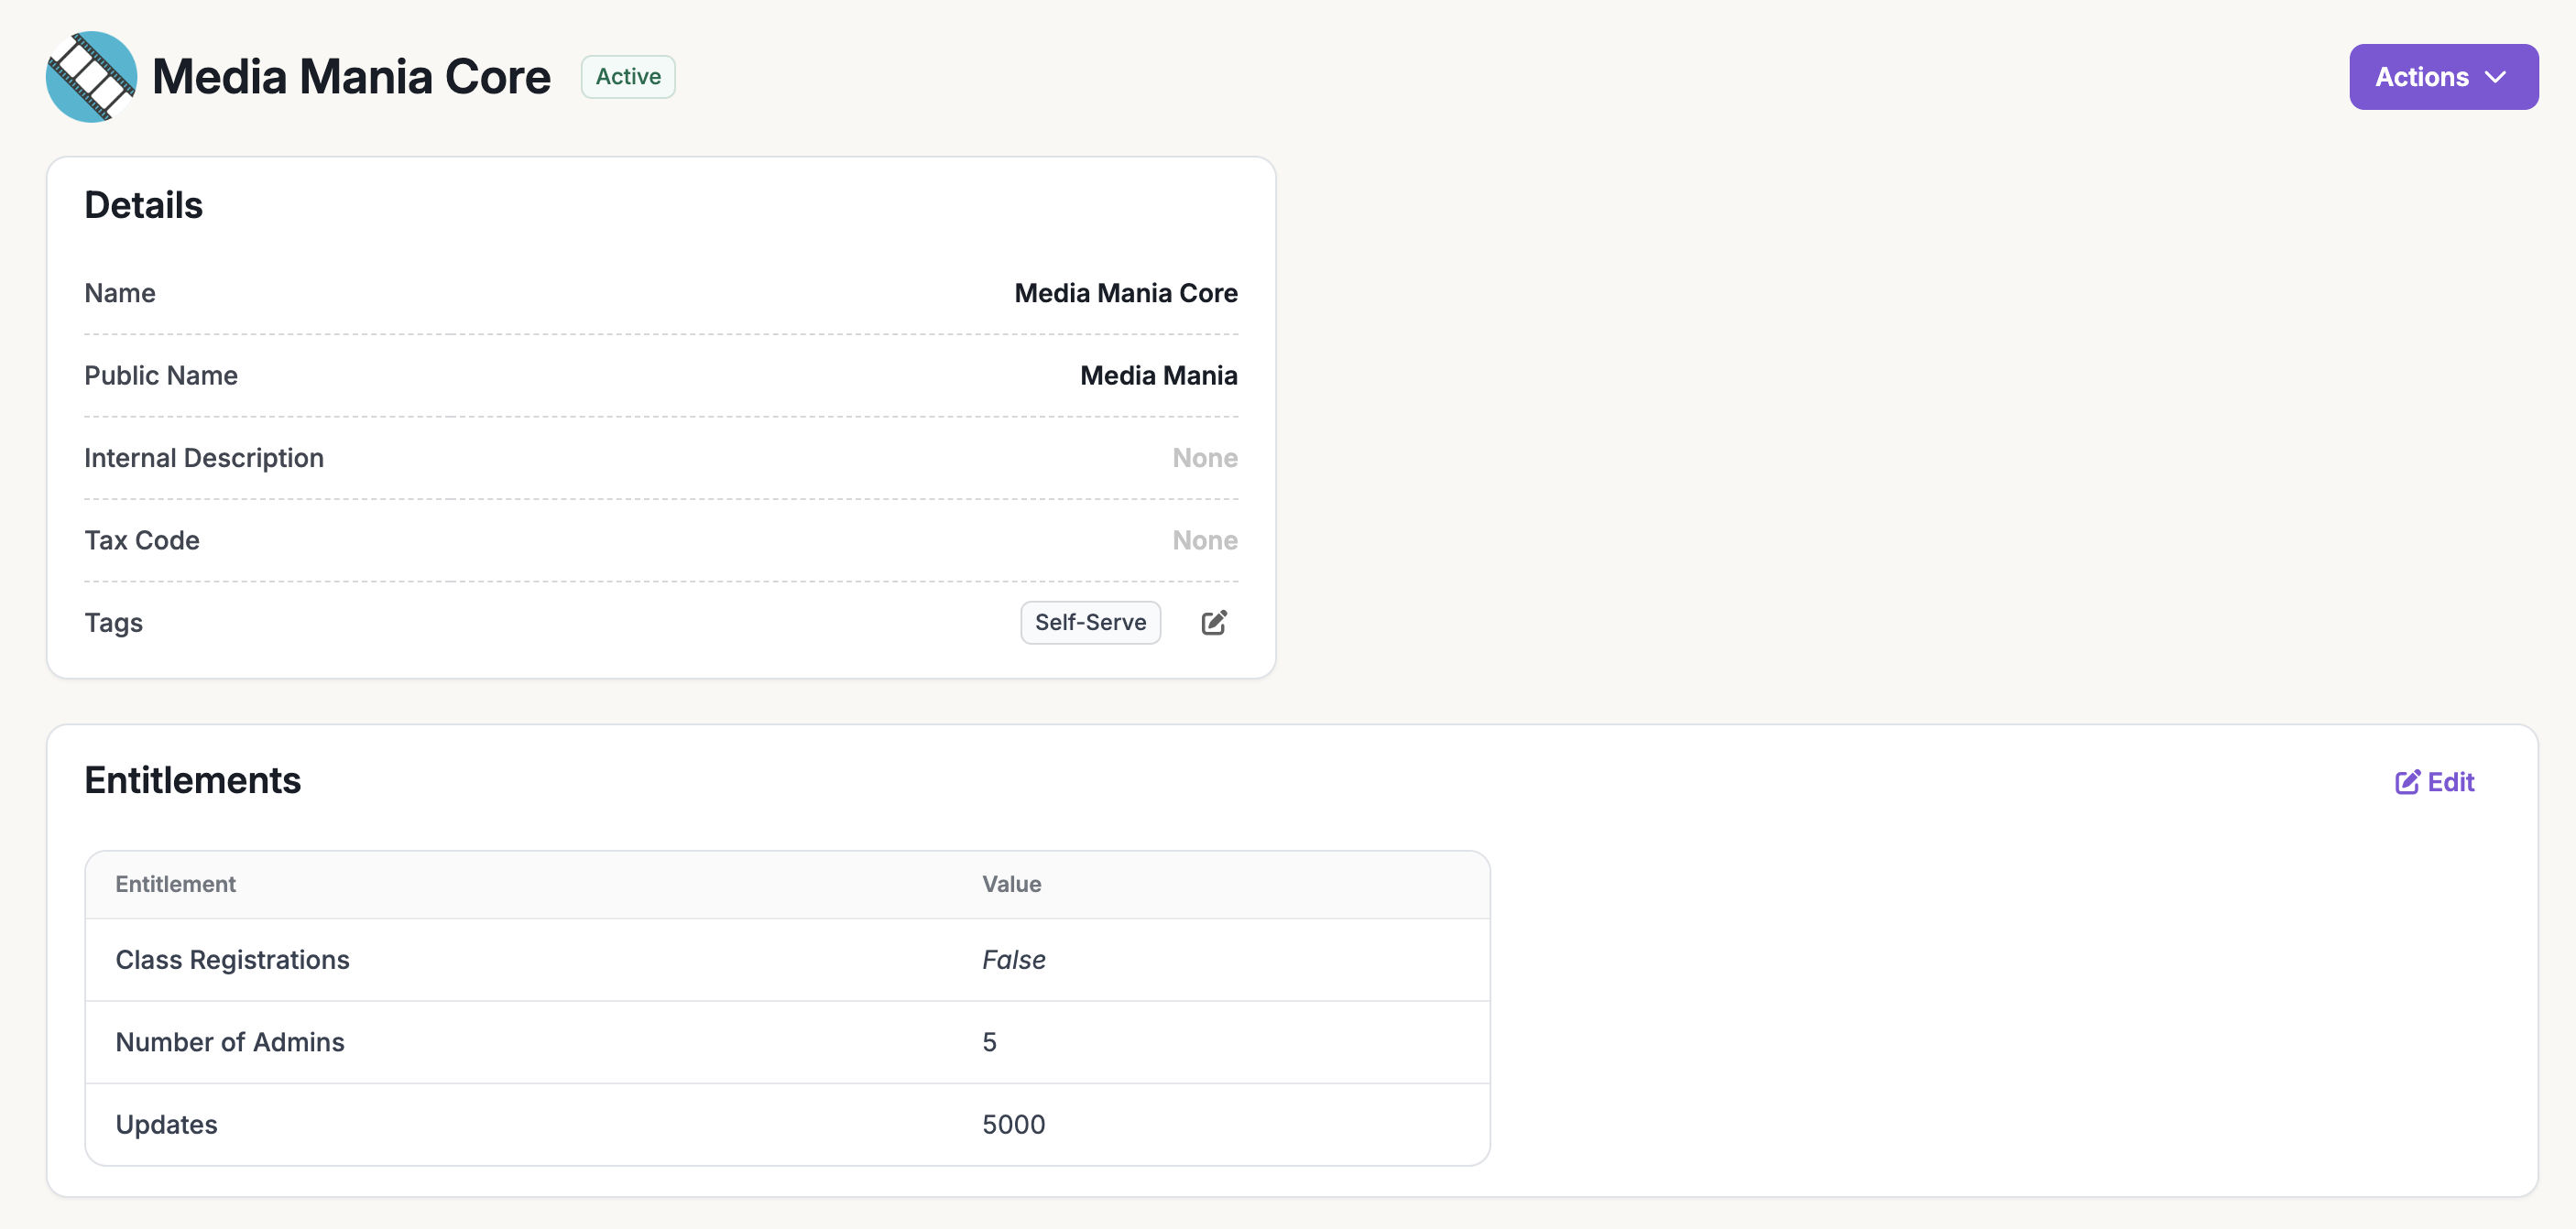Image resolution: width=2576 pixels, height=1229 pixels.
Task: Click the Edit pencil icon in Entitlements
Action: [2406, 782]
